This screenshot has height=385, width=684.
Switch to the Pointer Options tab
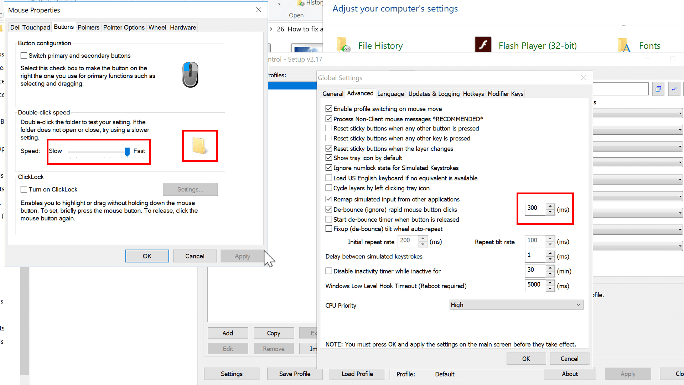[x=124, y=27]
